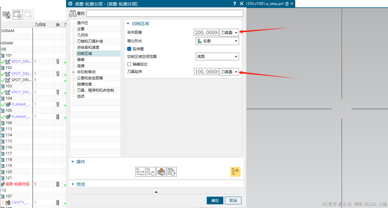Select 连接 in the dialog tree
This screenshot has height=208, width=388.
point(81,66)
